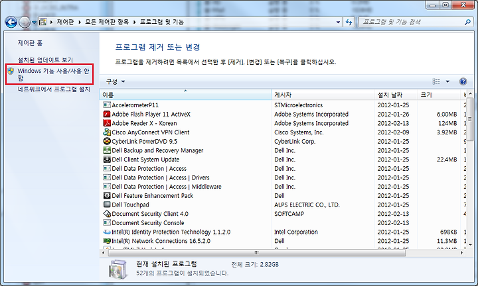Select Dell Backup and Recovery Manager icon
Screen dimensions: 478x286
point(107,150)
